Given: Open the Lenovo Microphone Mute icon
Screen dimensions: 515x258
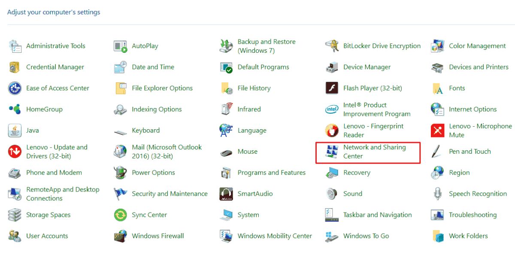Looking at the screenshot, I should tap(437, 131).
